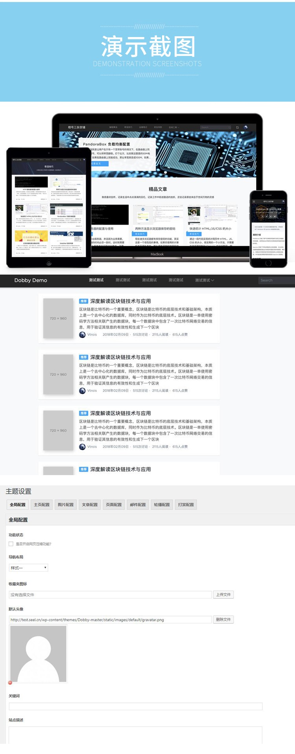This screenshot has height=754, width=295.
Task: Click the phone mockup home button
Action: pos(268,263)
